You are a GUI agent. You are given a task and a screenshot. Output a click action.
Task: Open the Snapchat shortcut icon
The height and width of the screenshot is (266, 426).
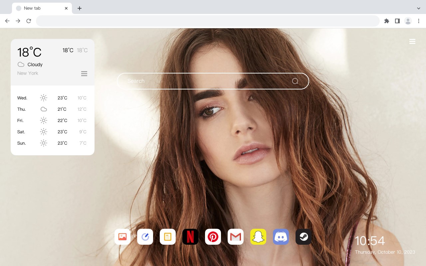click(x=258, y=237)
